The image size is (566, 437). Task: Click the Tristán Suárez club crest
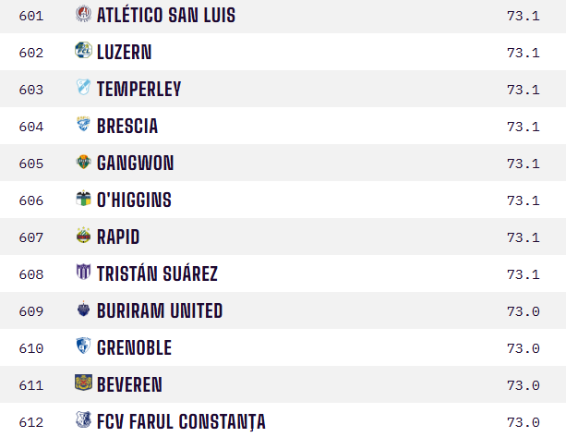(x=83, y=273)
